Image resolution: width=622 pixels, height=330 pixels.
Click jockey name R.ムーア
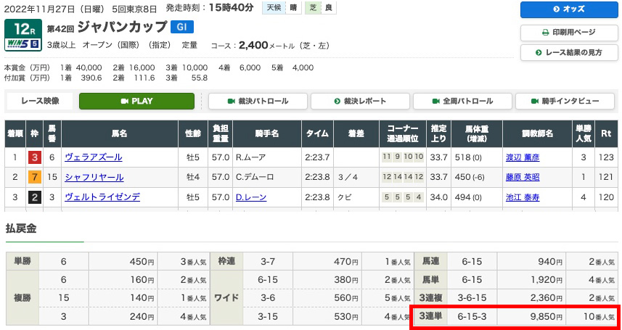click(x=252, y=157)
